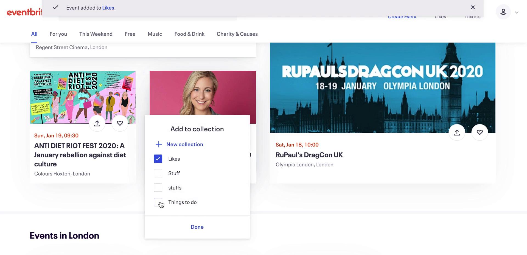Switch to the Music tab

click(x=155, y=34)
